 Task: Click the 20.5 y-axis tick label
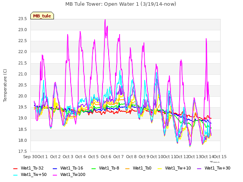(23, 85)
